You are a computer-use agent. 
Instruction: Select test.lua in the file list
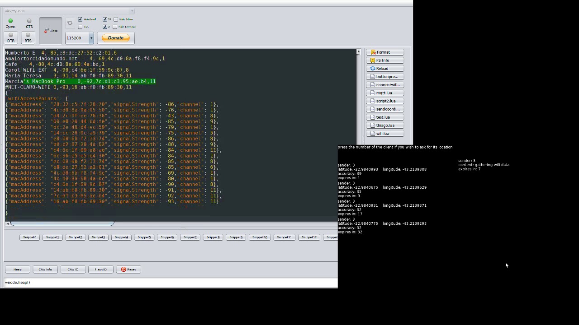pos(384,117)
